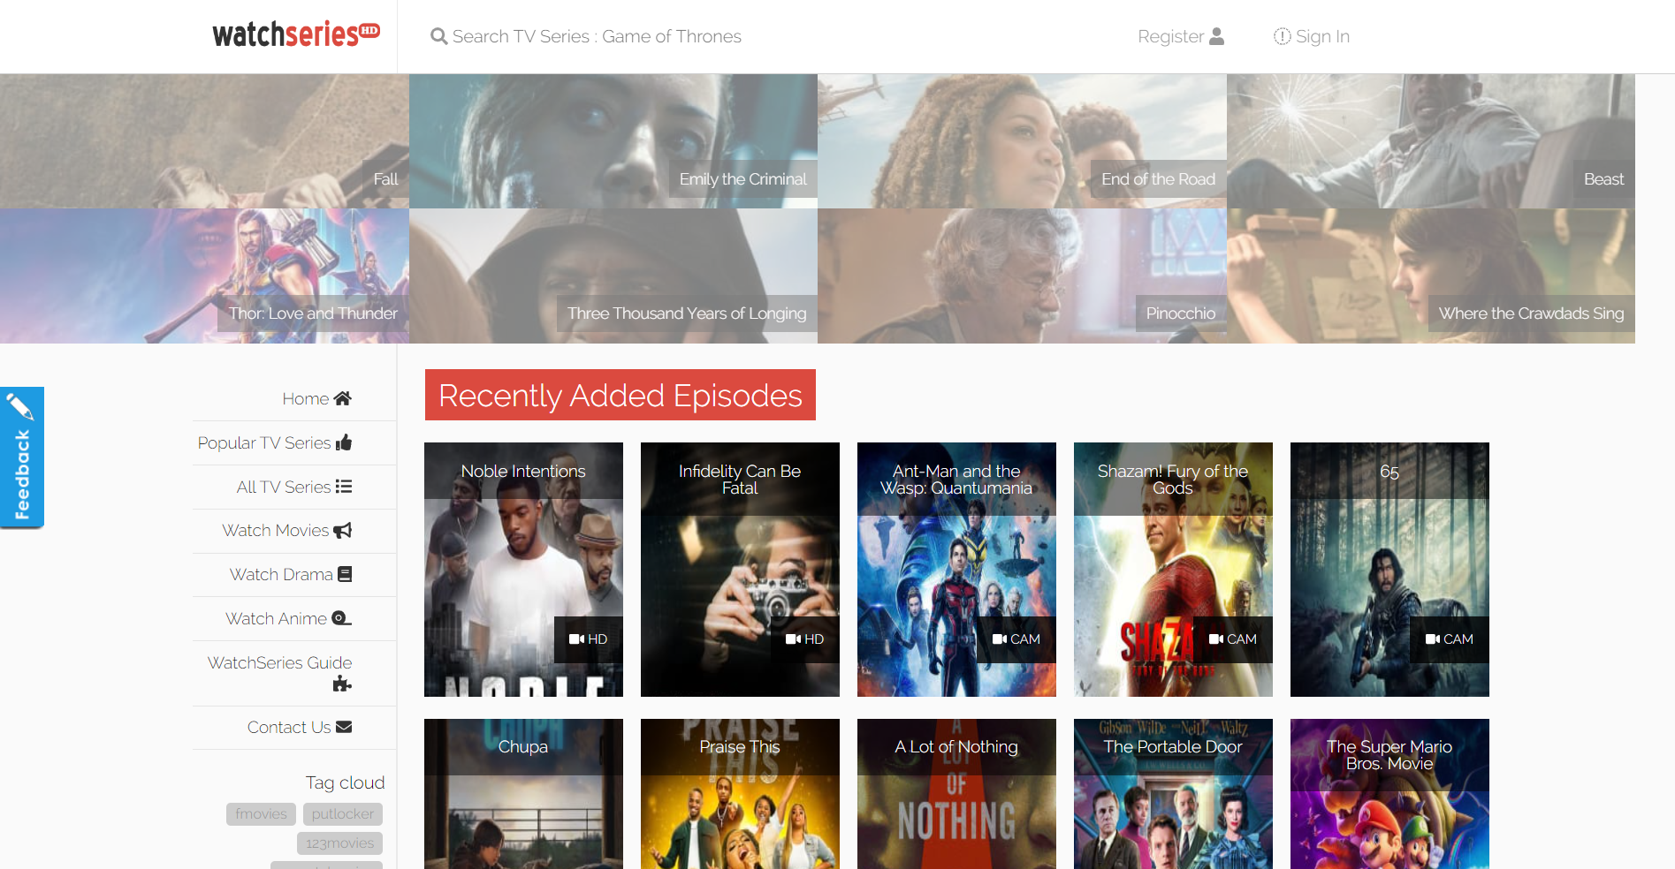Open All TV Series menu item
This screenshot has height=869, width=1675.
tap(294, 487)
